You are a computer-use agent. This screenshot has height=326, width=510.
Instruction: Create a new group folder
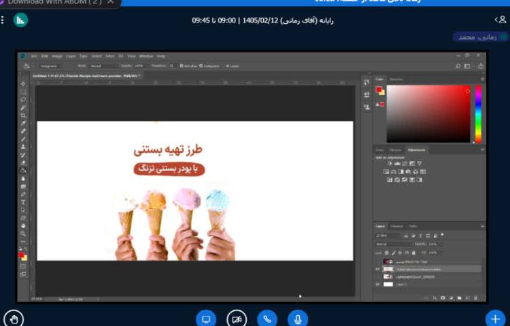point(459,297)
